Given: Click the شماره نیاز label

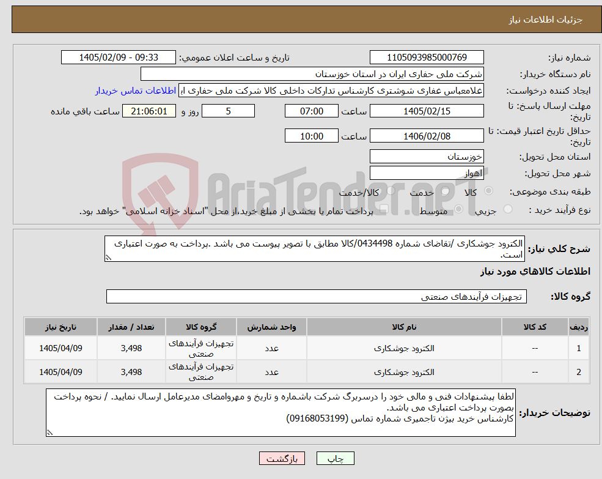Looking at the screenshot, I should click(570, 58).
